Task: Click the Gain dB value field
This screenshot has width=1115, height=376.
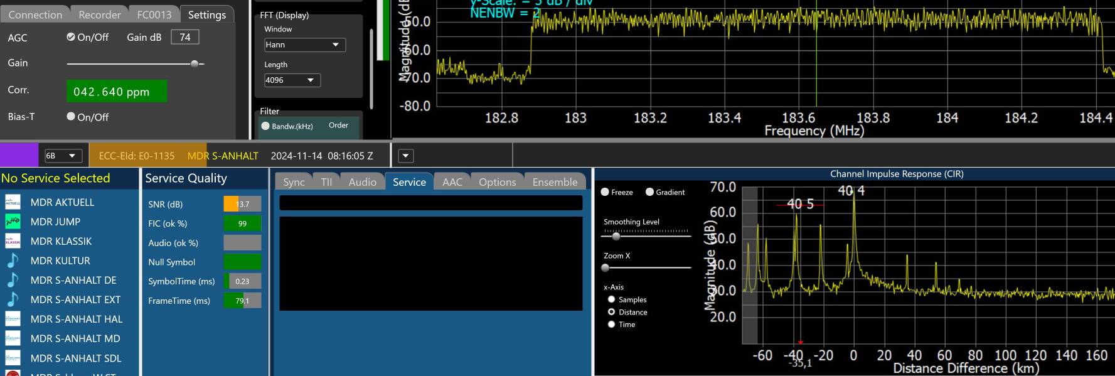Action: click(185, 37)
